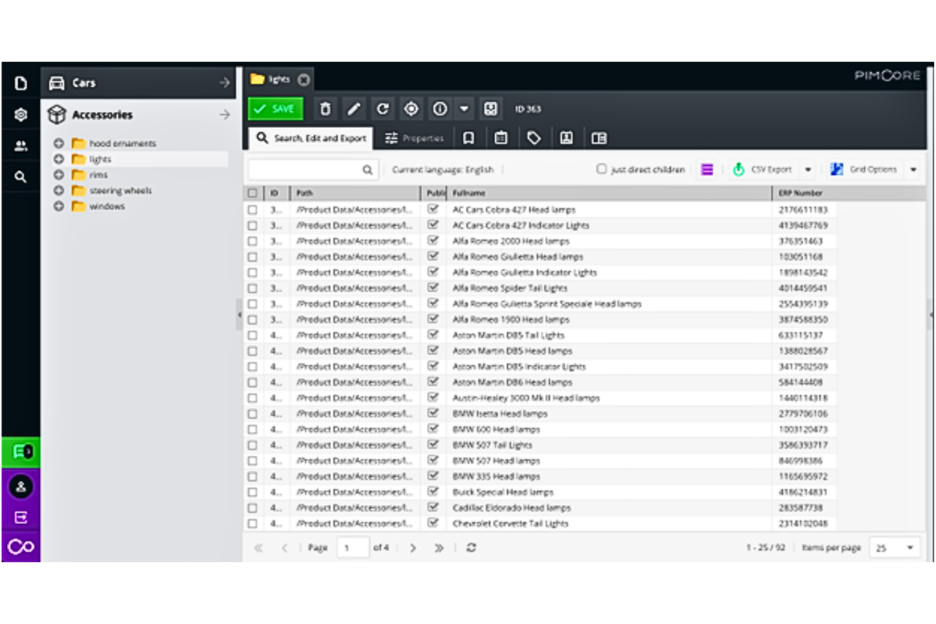Expand the hood ornaments folder
Screen dimensions: 936x624
pos(59,144)
